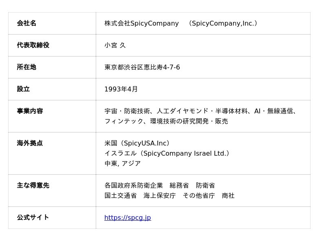Open the https://spcg.jp official site link

click(128, 218)
